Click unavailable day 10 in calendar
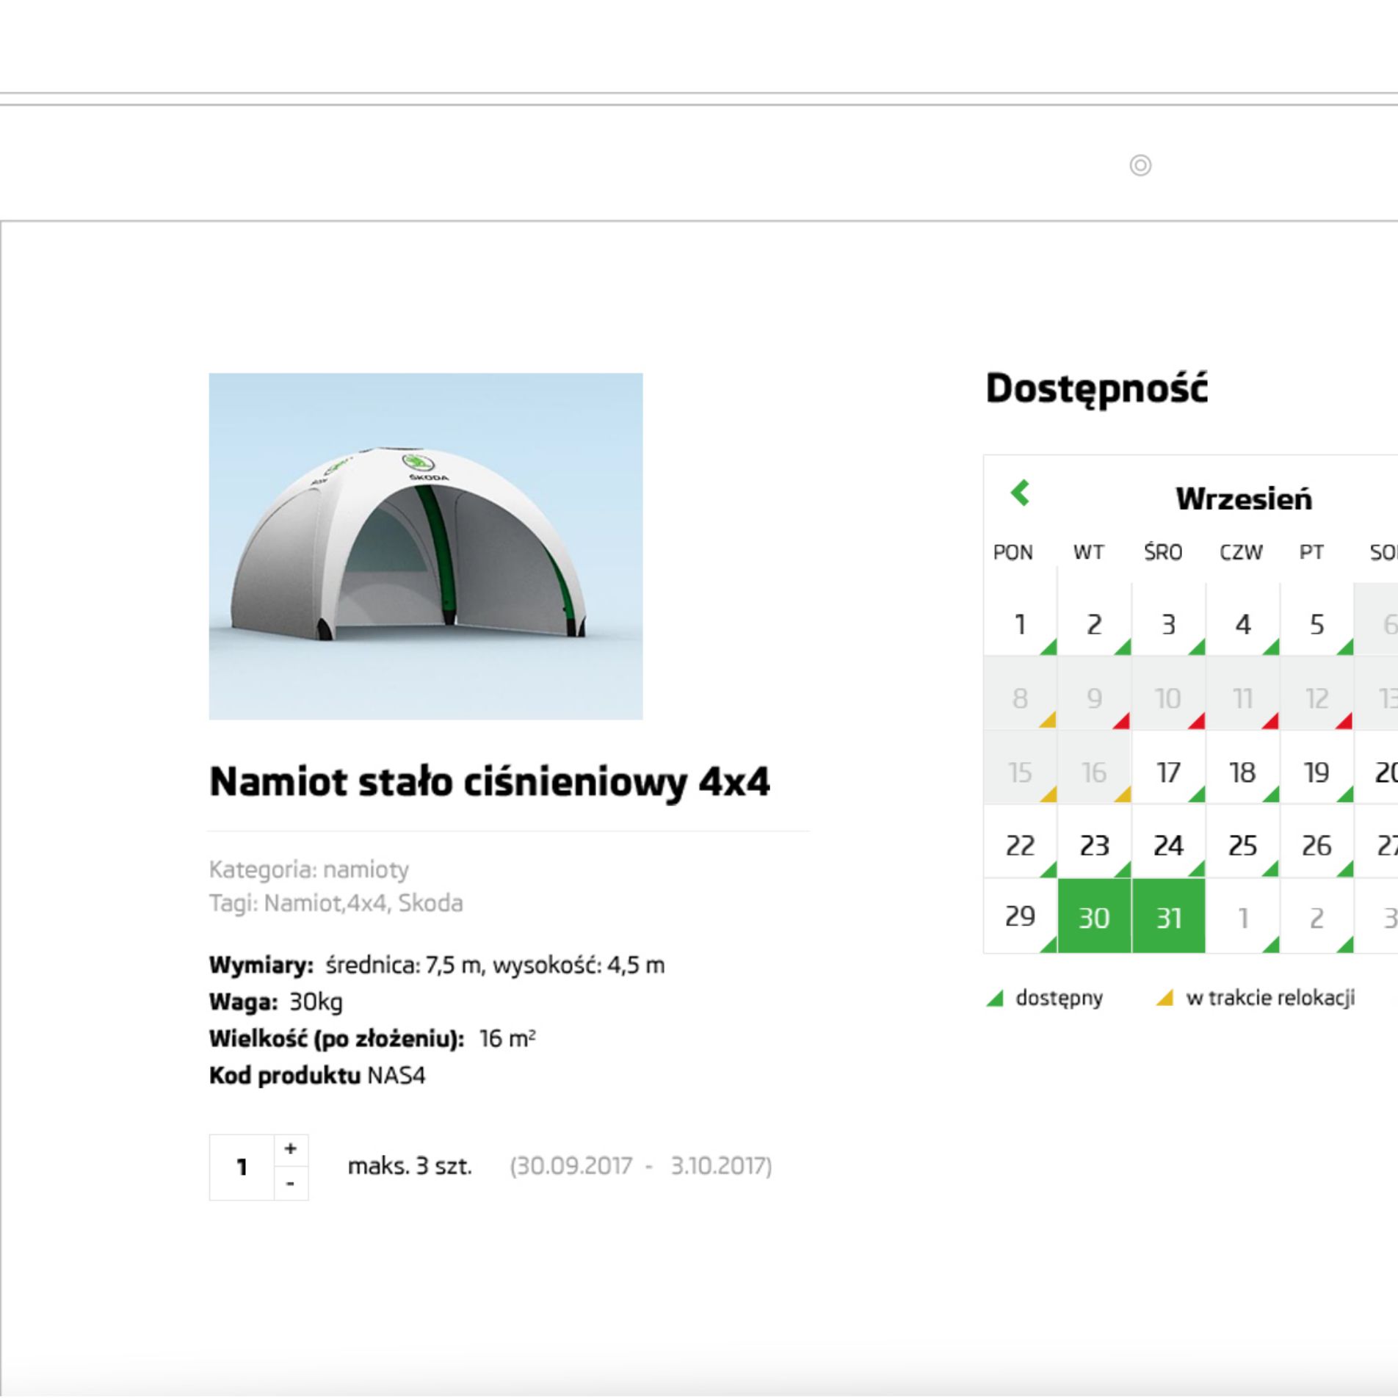1398x1398 pixels. [x=1168, y=693]
